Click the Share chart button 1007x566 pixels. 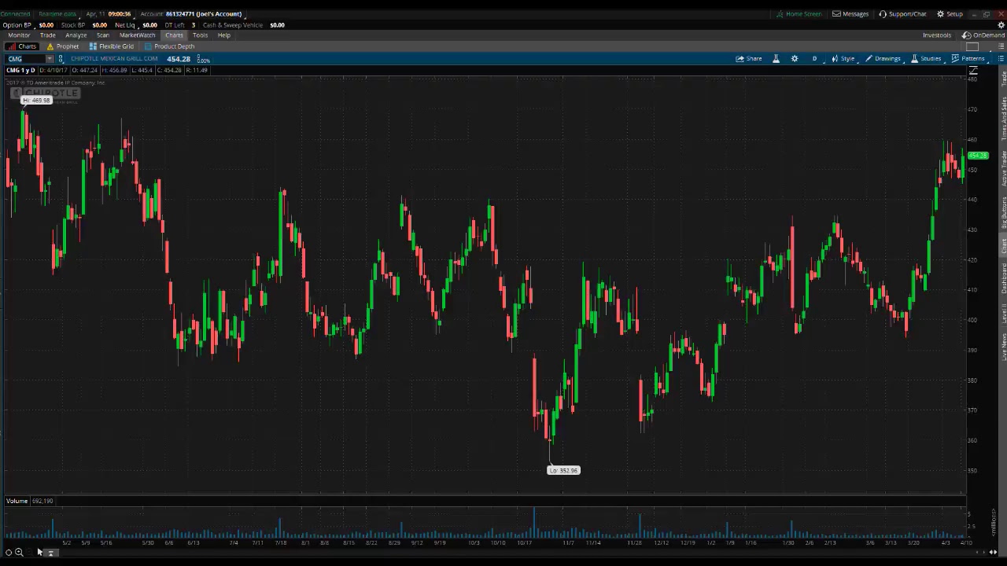(x=749, y=59)
